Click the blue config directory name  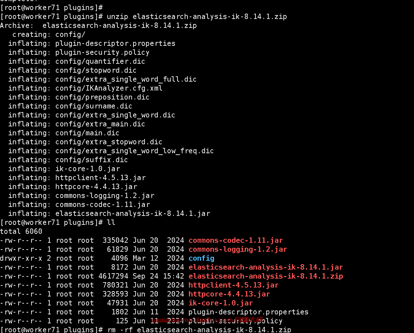pyautogui.click(x=201, y=258)
